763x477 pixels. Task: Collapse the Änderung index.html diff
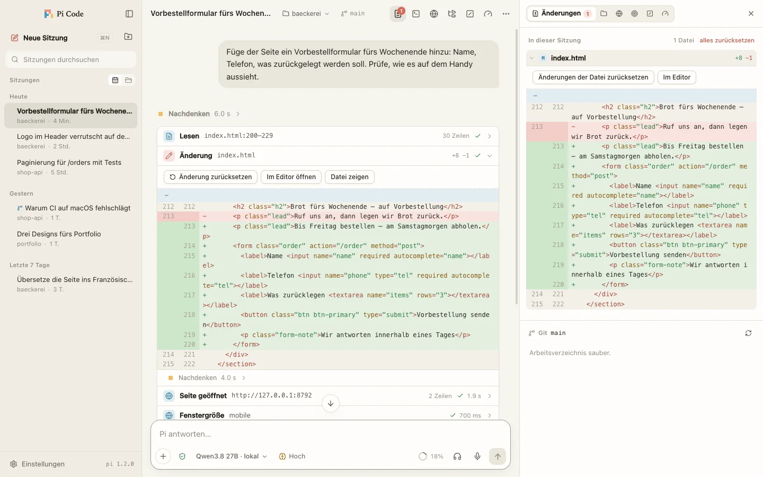point(328,155)
